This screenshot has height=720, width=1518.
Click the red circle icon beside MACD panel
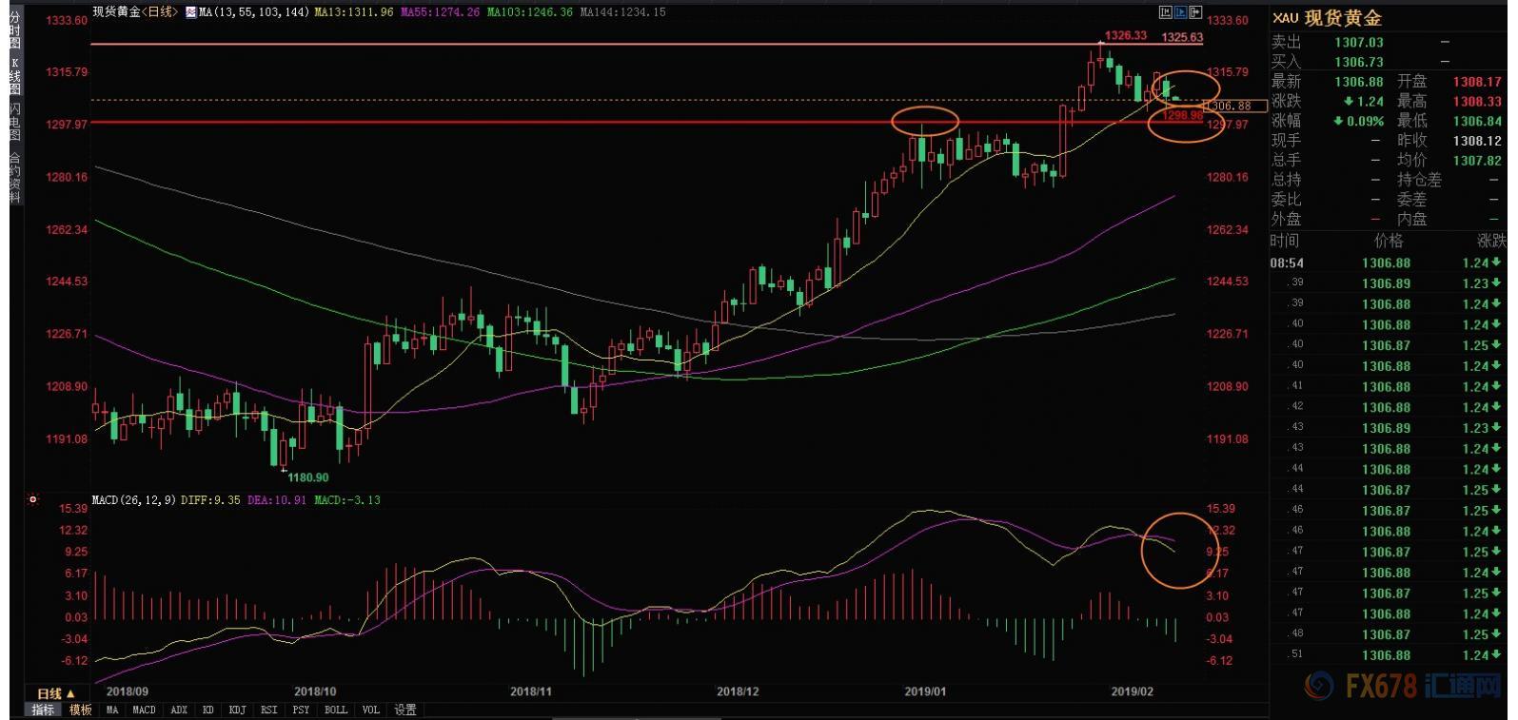(33, 498)
